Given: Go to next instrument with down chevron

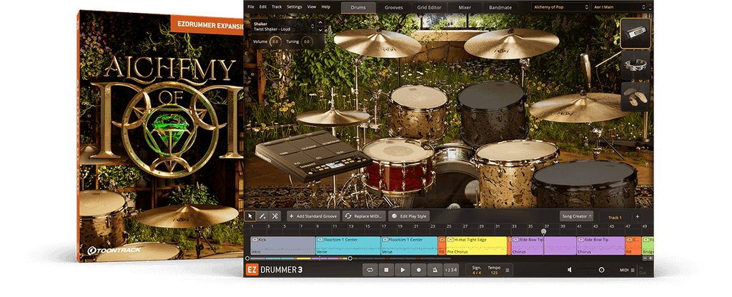Looking at the screenshot, I should coord(320,30).
